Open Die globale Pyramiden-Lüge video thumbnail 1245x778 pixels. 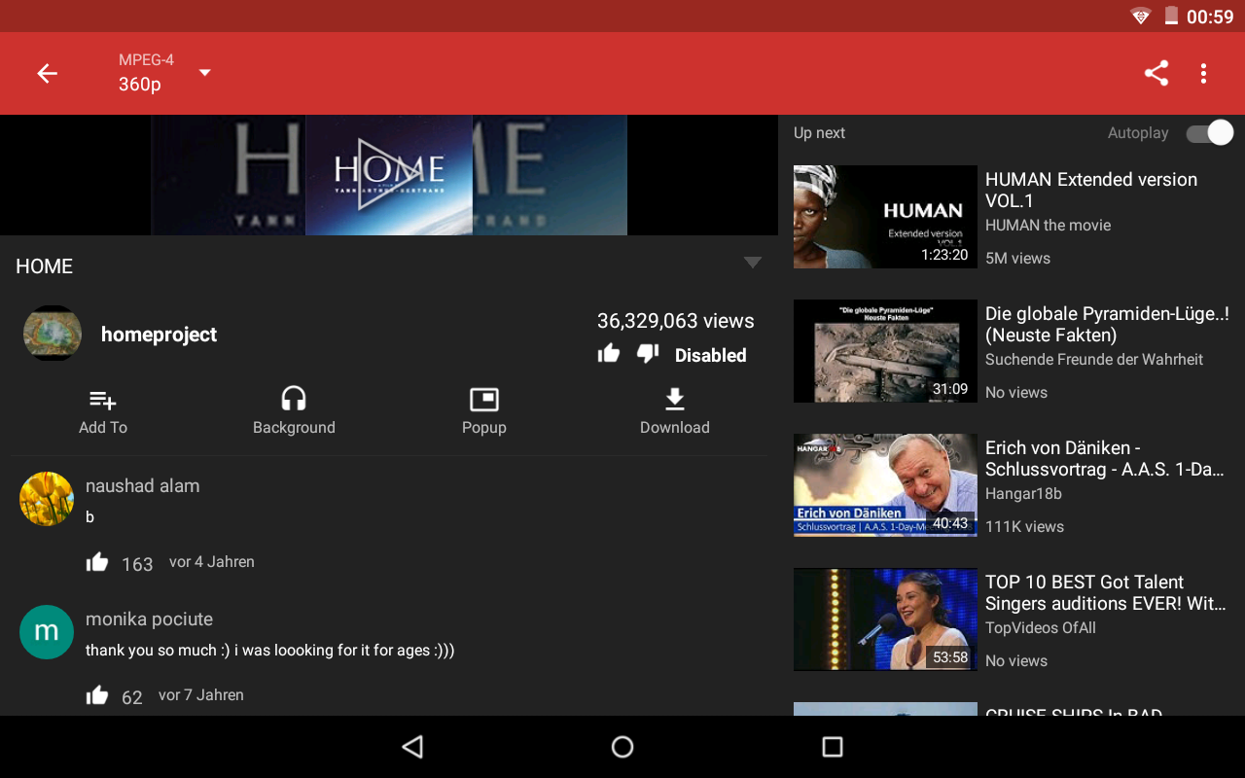point(885,351)
